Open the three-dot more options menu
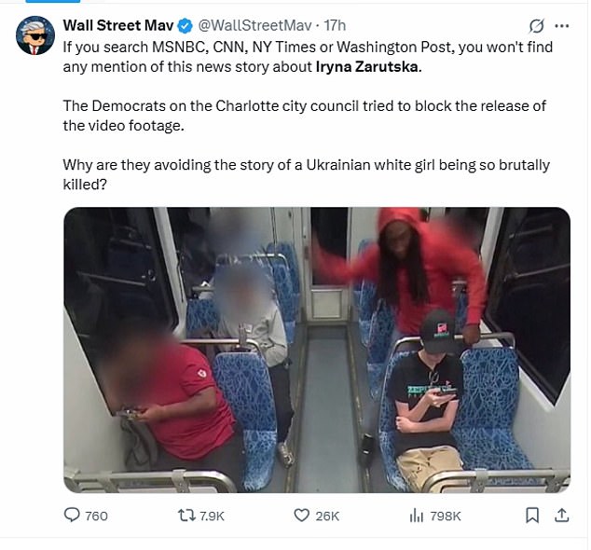591x550 pixels. [x=561, y=25]
